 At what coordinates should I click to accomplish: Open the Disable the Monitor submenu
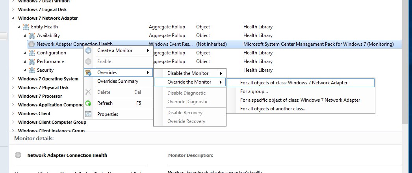(190, 73)
